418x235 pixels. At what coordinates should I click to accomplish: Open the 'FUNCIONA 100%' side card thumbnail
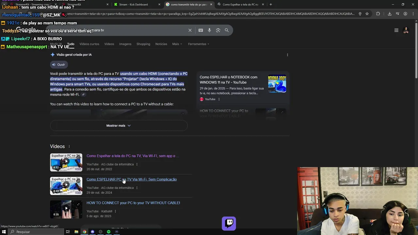pos(277,84)
